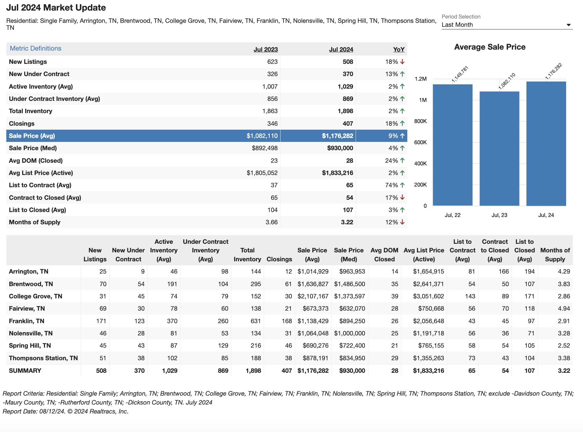Click the Franklin, TN row label

26,321
